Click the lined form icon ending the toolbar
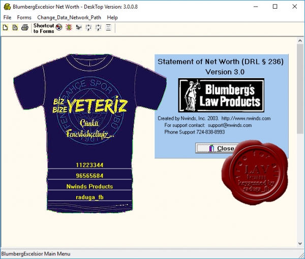305x259 pixels. pyautogui.click(x=108, y=27)
